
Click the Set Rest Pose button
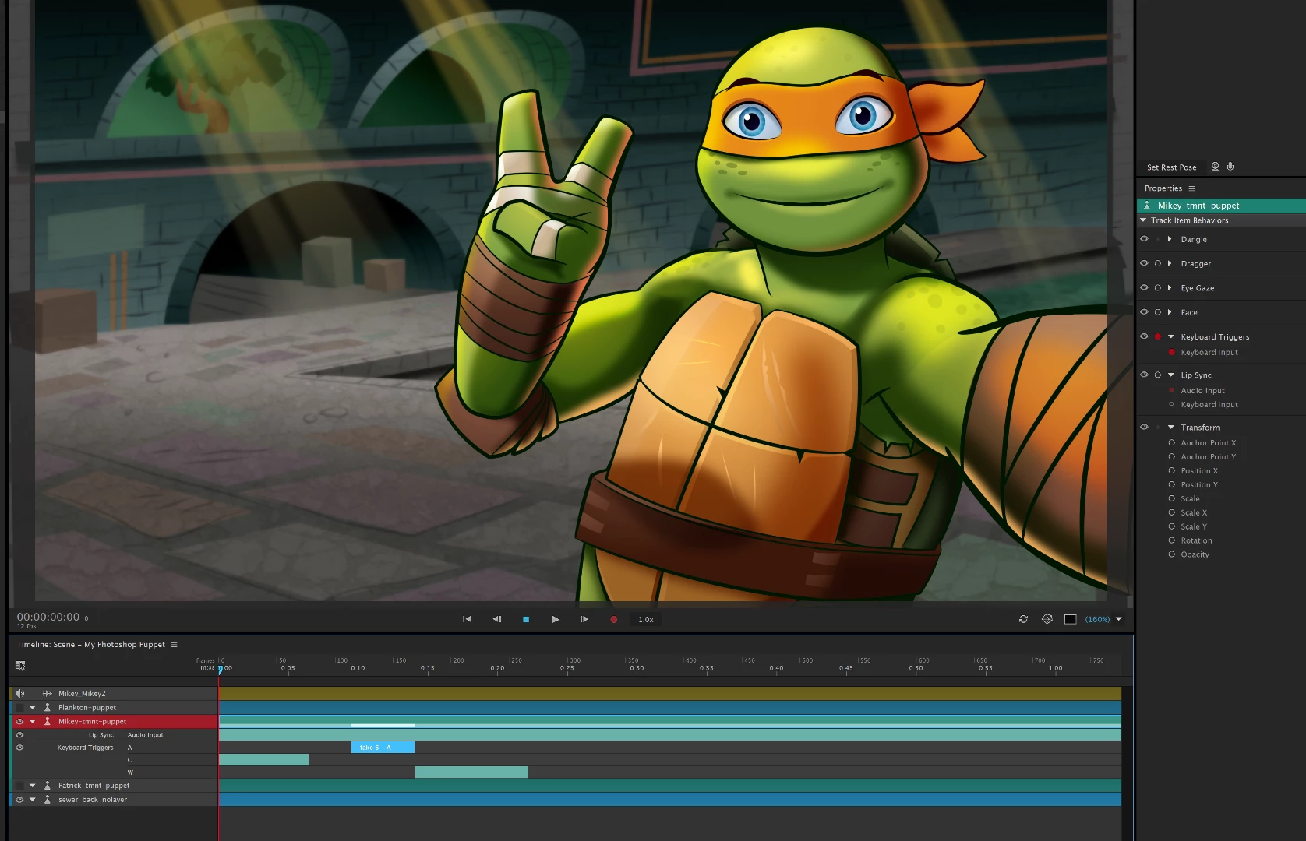coord(1171,167)
